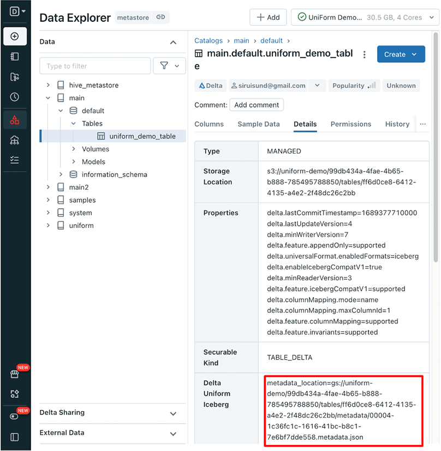Select the Workspace icon in the sidebar
The image size is (441, 451).
click(x=15, y=56)
